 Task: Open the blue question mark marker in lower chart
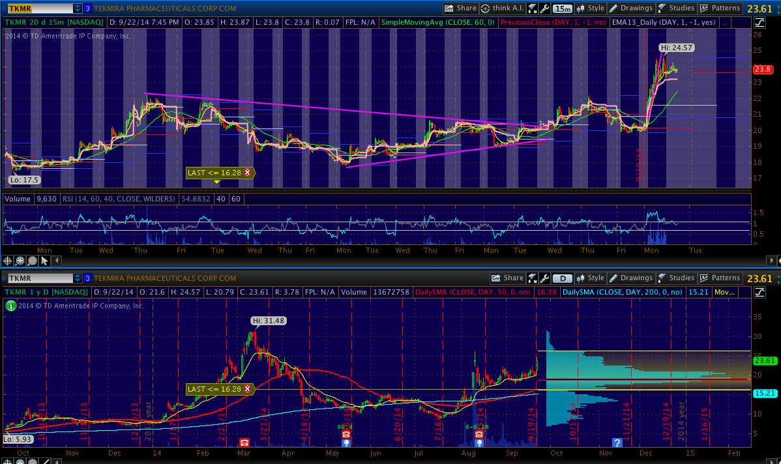point(617,442)
